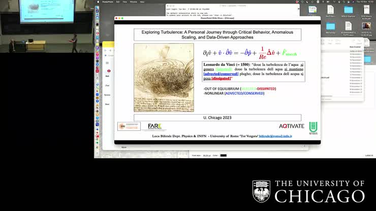376x211 pixels.
Task: Open Mail in the left sidebar
Action: 108,77
